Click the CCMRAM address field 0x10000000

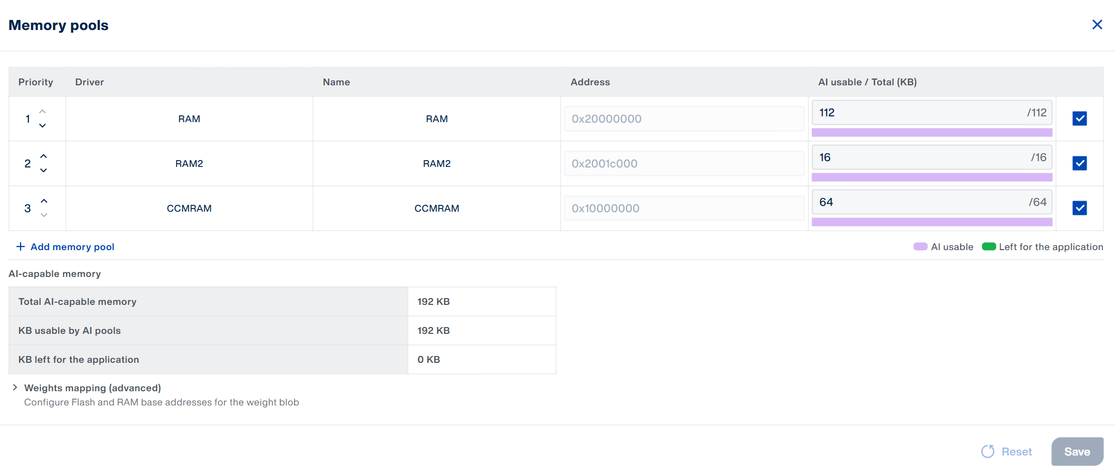pyautogui.click(x=684, y=209)
